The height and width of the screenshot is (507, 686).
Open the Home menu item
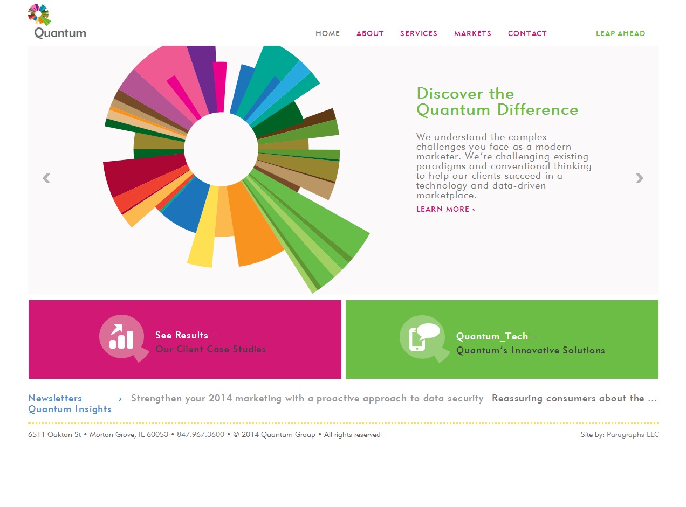[x=327, y=33]
